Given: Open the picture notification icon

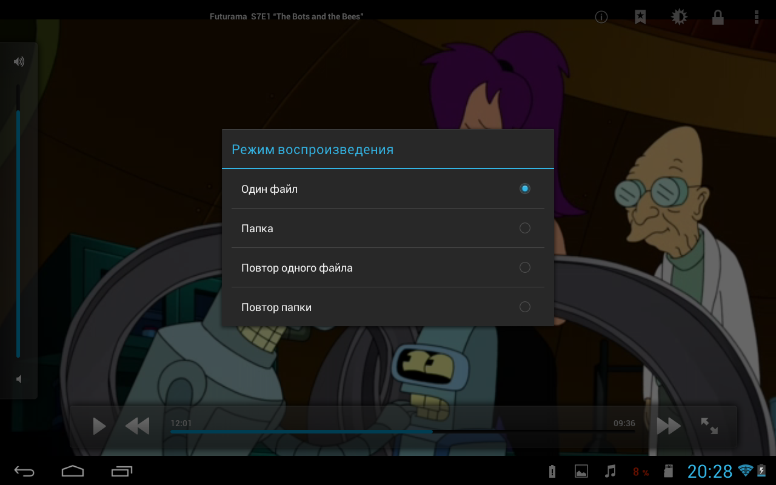Looking at the screenshot, I should (581, 472).
